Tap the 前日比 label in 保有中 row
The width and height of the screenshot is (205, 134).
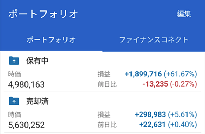tap(107, 84)
